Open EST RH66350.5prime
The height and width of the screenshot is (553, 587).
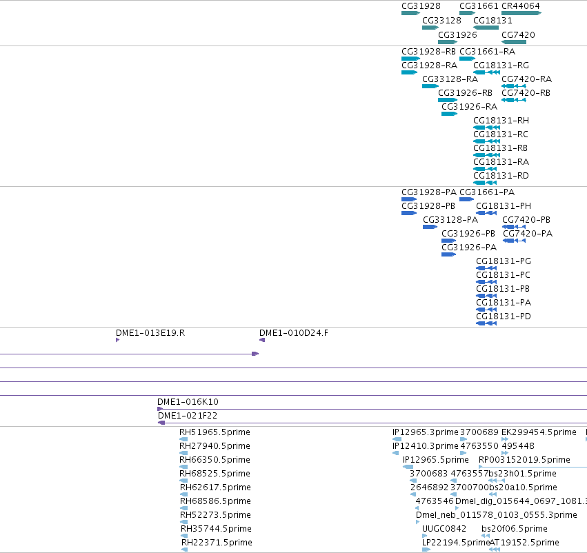(x=215, y=460)
